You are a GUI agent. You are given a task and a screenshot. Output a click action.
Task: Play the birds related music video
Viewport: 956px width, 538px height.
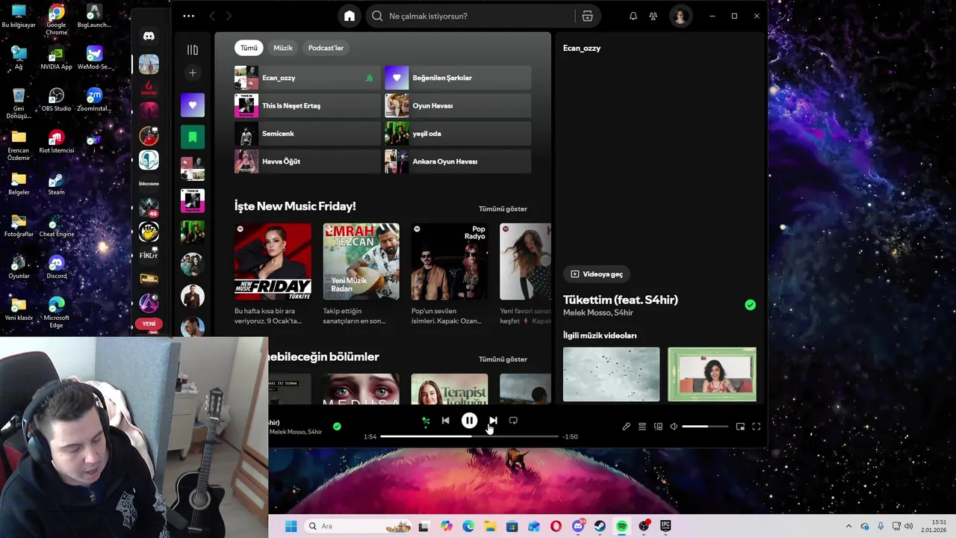[611, 374]
